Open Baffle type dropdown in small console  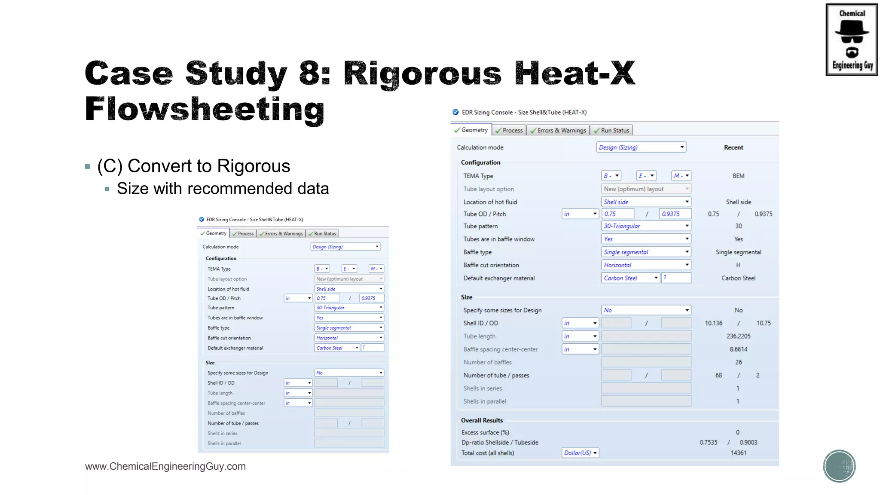[x=349, y=328]
